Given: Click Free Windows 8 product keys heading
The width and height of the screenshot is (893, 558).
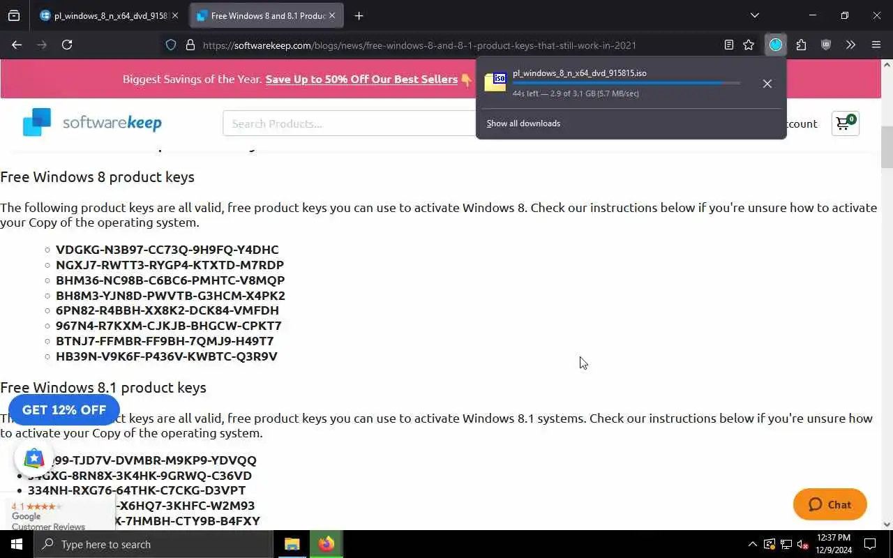Looking at the screenshot, I should pyautogui.click(x=97, y=177).
